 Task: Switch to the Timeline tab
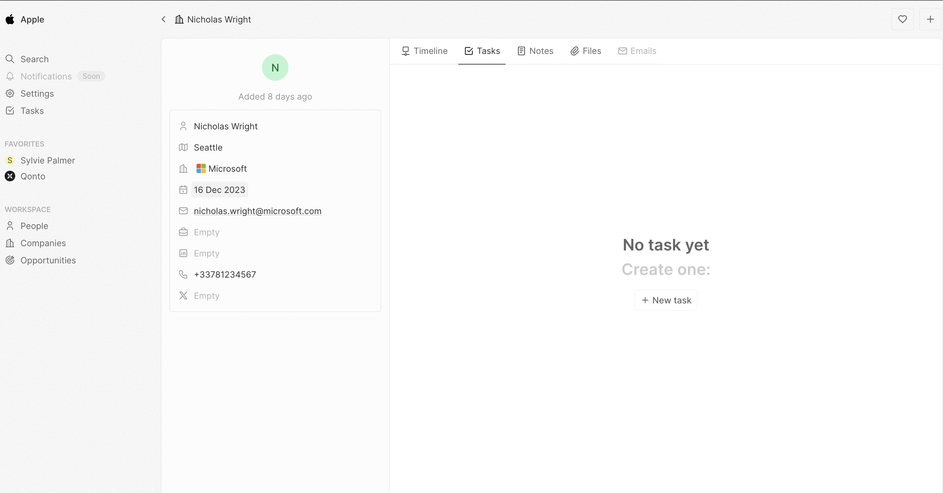tap(424, 51)
